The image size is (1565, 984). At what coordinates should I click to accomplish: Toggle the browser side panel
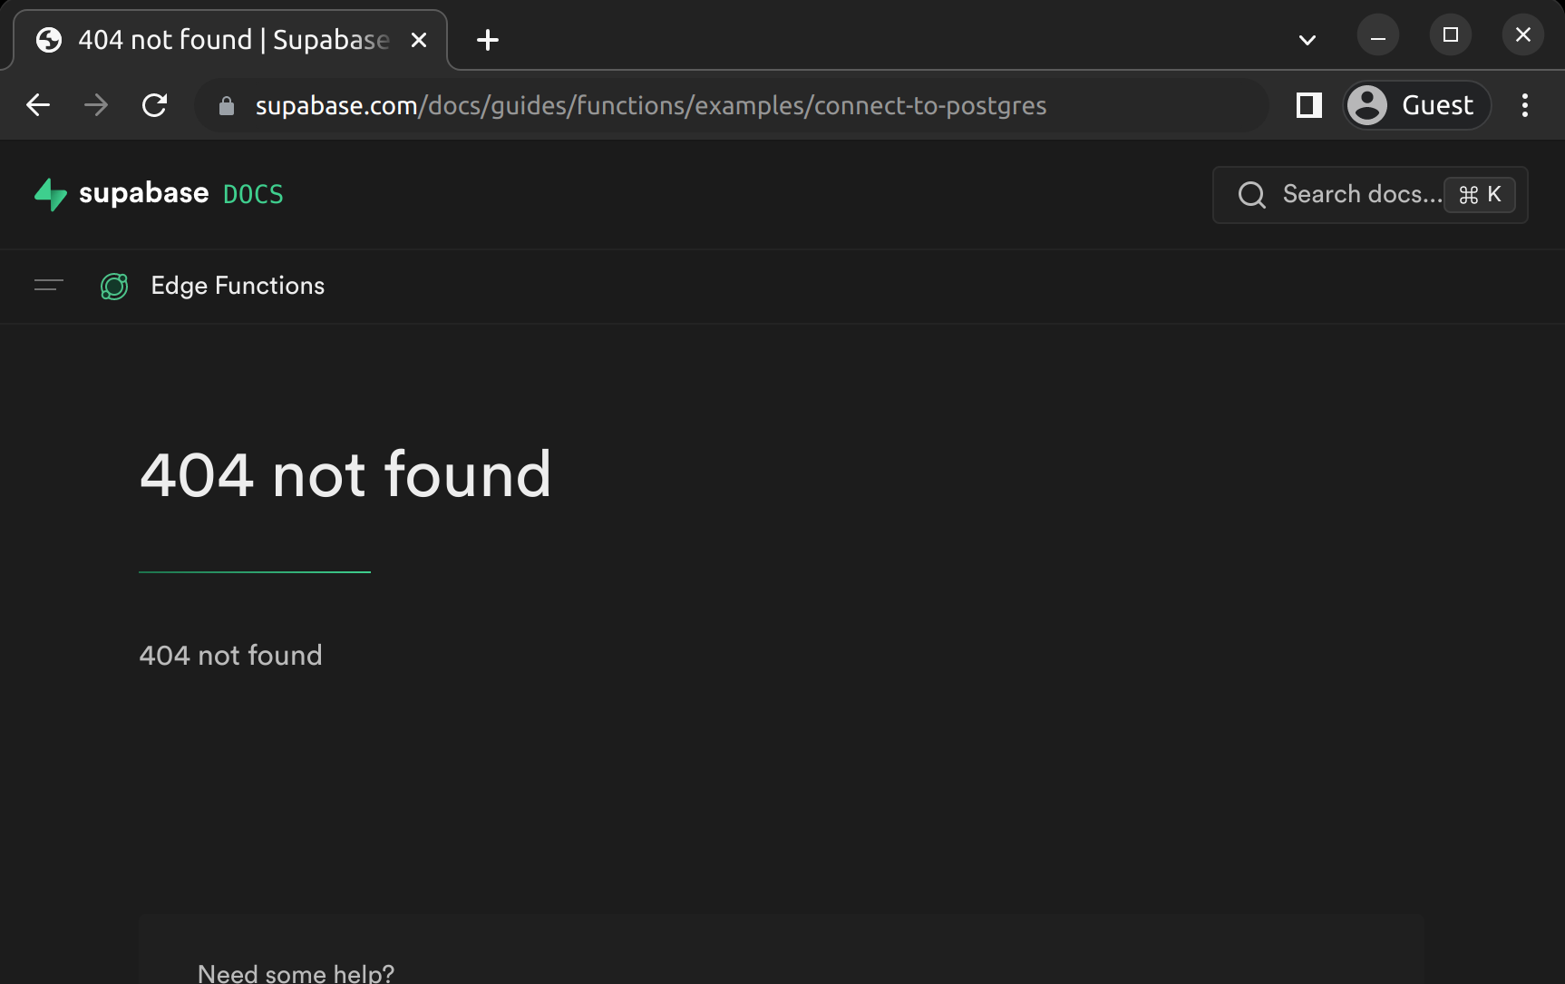point(1308,105)
